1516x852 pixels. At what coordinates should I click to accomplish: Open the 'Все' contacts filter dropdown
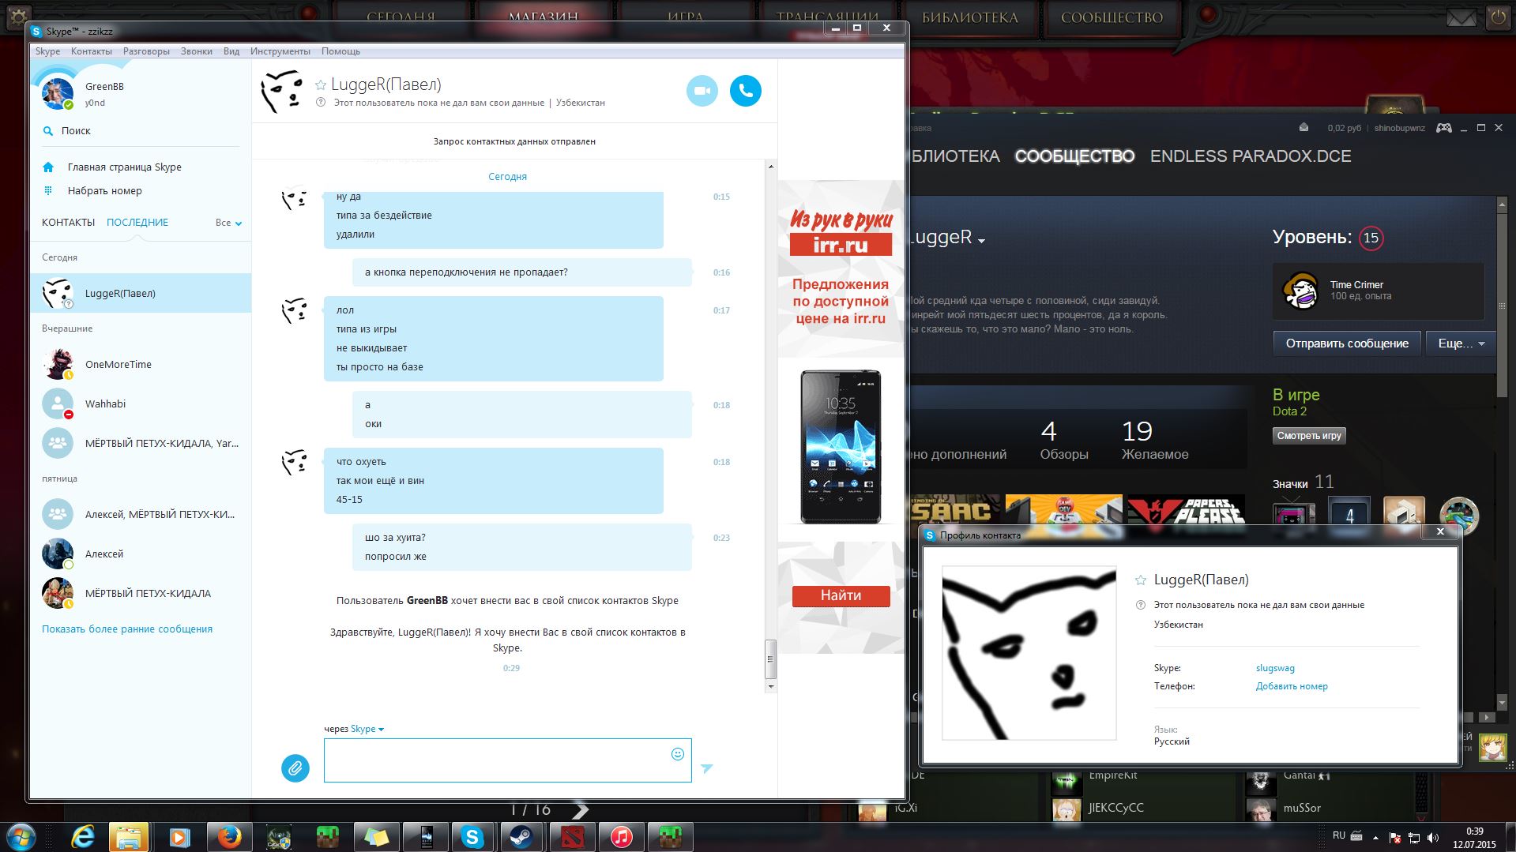click(x=228, y=223)
